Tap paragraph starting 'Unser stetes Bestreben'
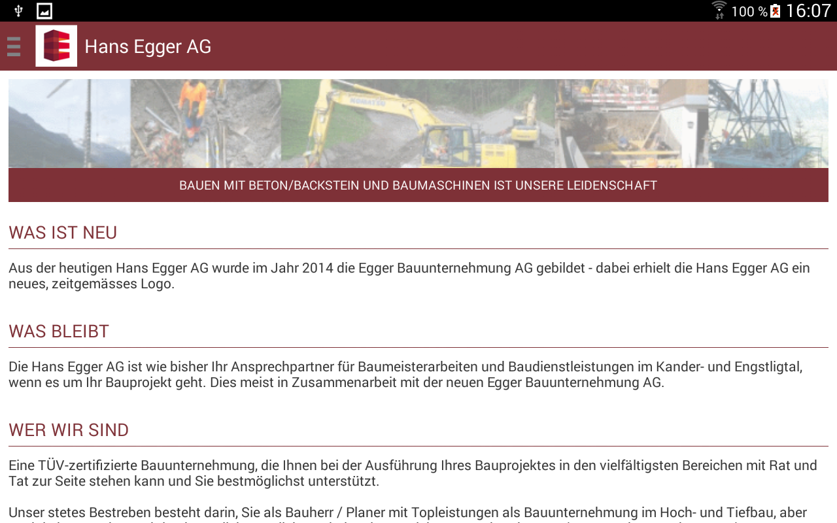 point(407,514)
